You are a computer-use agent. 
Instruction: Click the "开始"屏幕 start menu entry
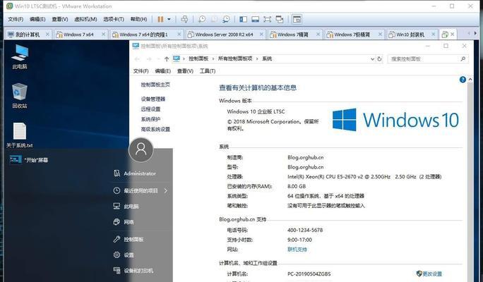click(29, 160)
